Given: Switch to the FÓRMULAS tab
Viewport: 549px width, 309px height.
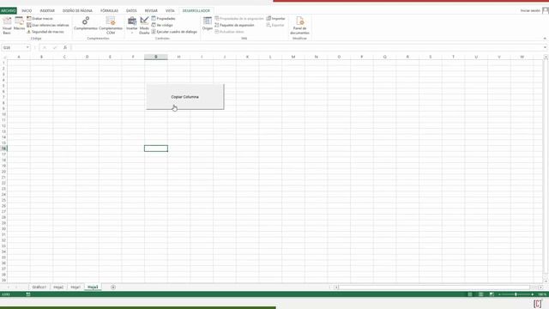Looking at the screenshot, I should [x=109, y=10].
